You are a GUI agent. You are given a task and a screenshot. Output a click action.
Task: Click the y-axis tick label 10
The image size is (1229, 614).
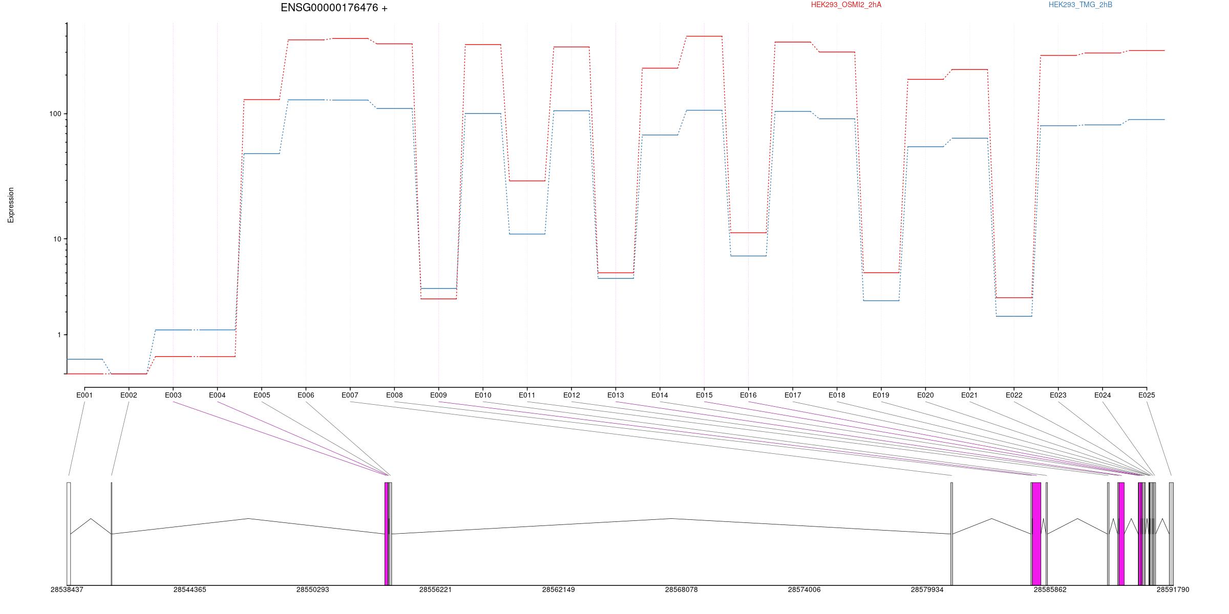coord(57,239)
